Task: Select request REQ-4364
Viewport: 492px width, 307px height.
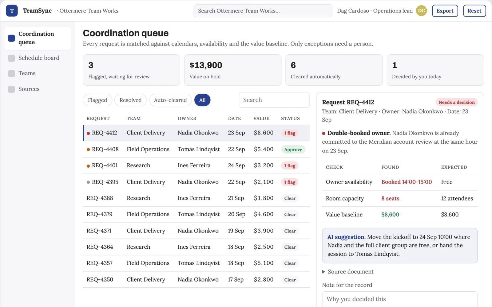Action: click(x=196, y=247)
